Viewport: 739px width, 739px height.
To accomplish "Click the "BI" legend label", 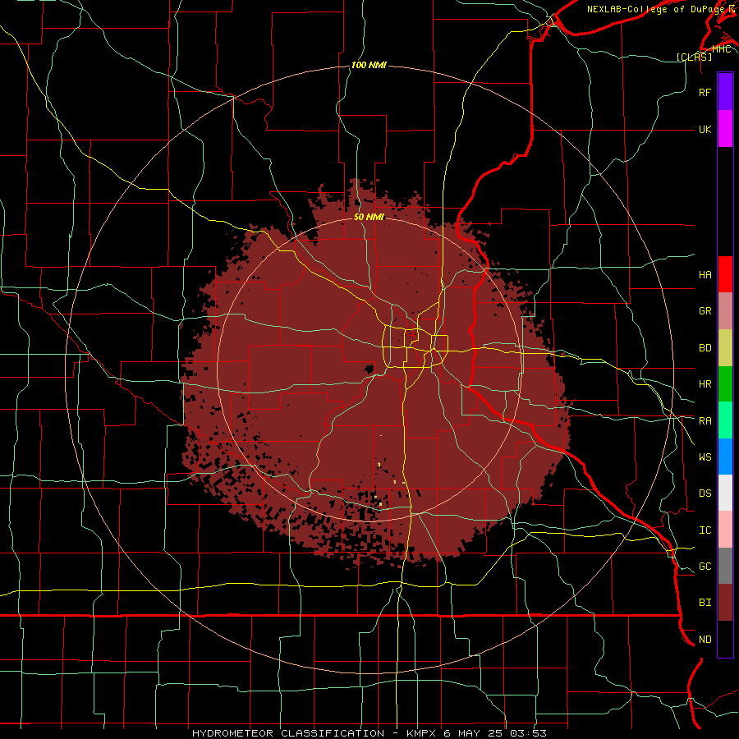I will coord(705,603).
